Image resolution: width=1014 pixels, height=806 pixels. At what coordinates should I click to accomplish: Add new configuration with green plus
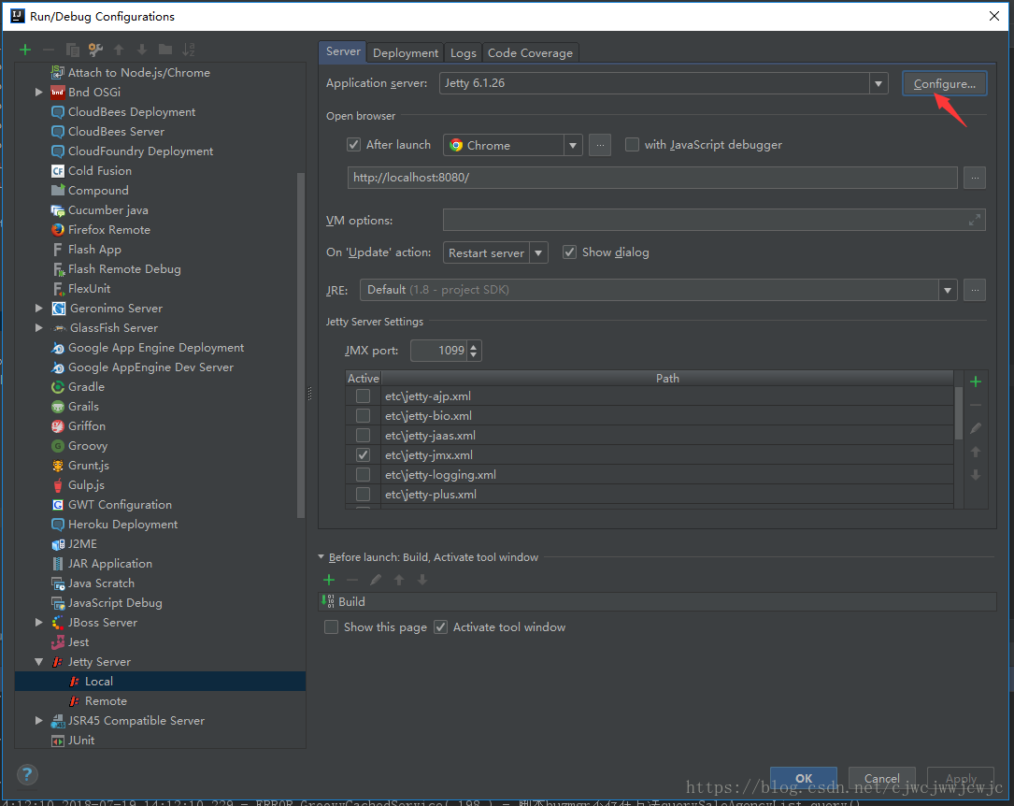tap(25, 50)
